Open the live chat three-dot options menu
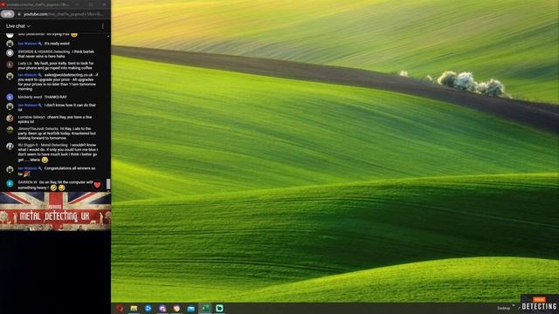The image size is (559, 314). coord(103,26)
